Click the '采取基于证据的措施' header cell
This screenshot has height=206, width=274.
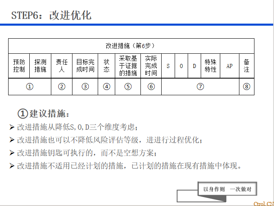tap(128, 66)
